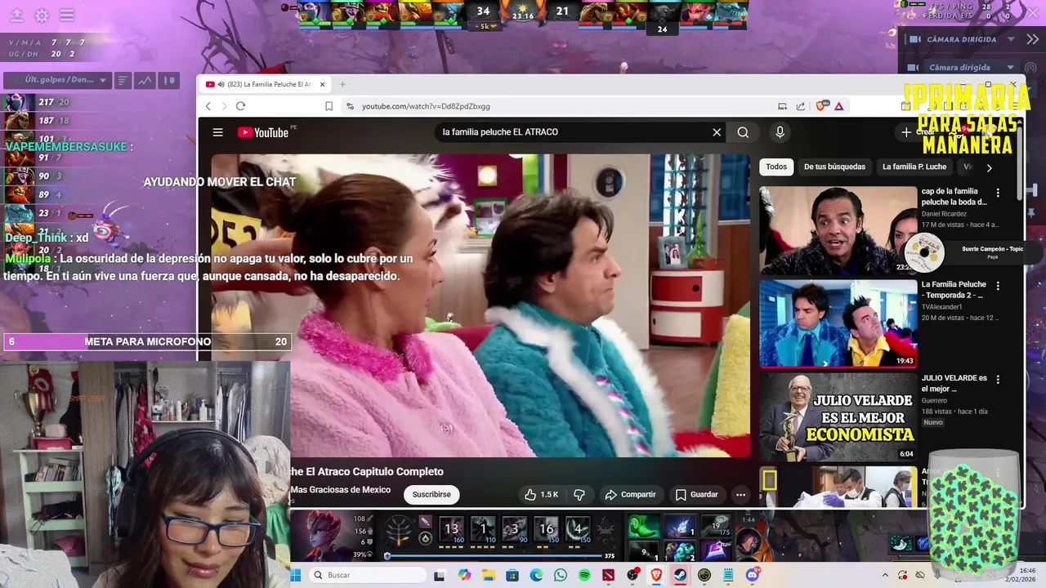Viewport: 1046px width, 588px height.
Task: Click the Dota dashboard return arrow icon
Action: click(x=16, y=16)
